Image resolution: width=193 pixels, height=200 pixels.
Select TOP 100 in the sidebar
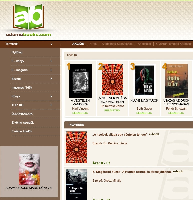(x=18, y=105)
